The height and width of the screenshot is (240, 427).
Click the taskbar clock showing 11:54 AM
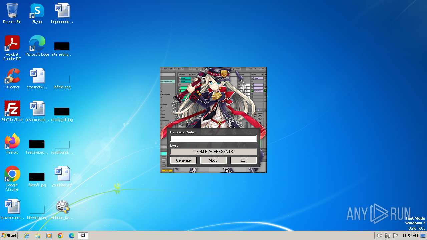(x=410, y=236)
